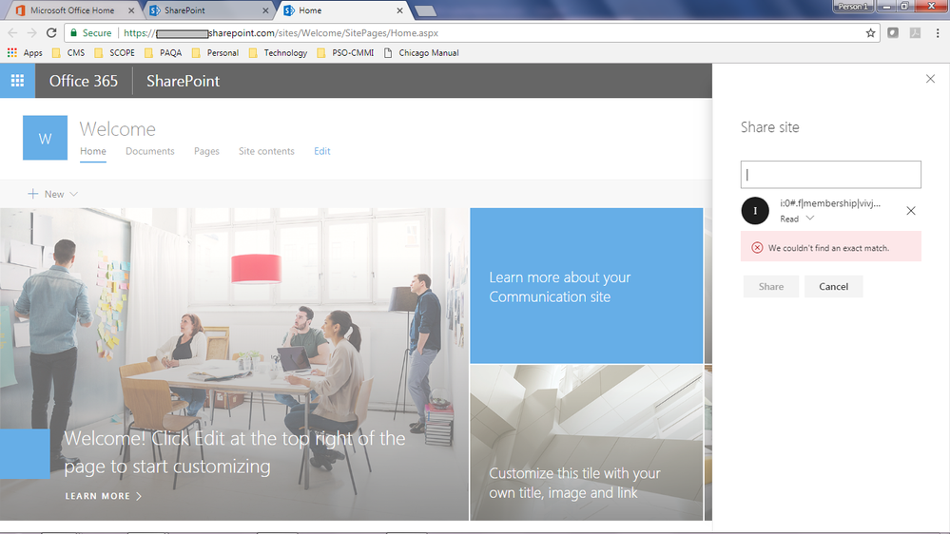Open the PAQA bookmark folder

(x=163, y=52)
